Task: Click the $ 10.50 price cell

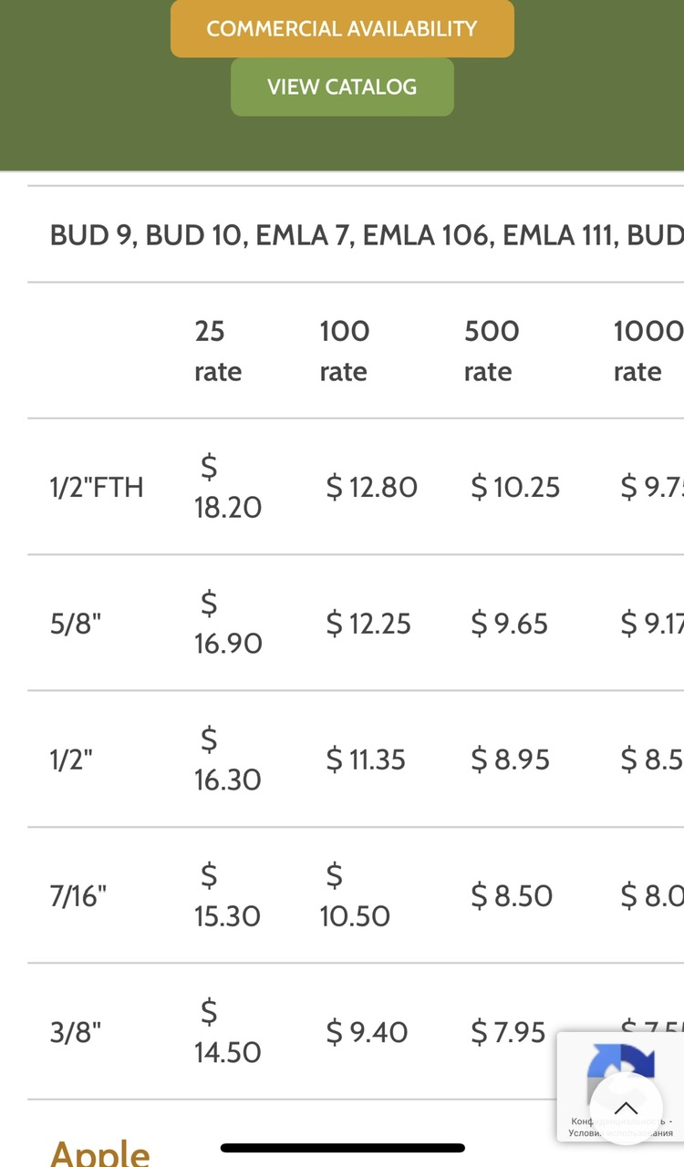Action: pos(354,895)
